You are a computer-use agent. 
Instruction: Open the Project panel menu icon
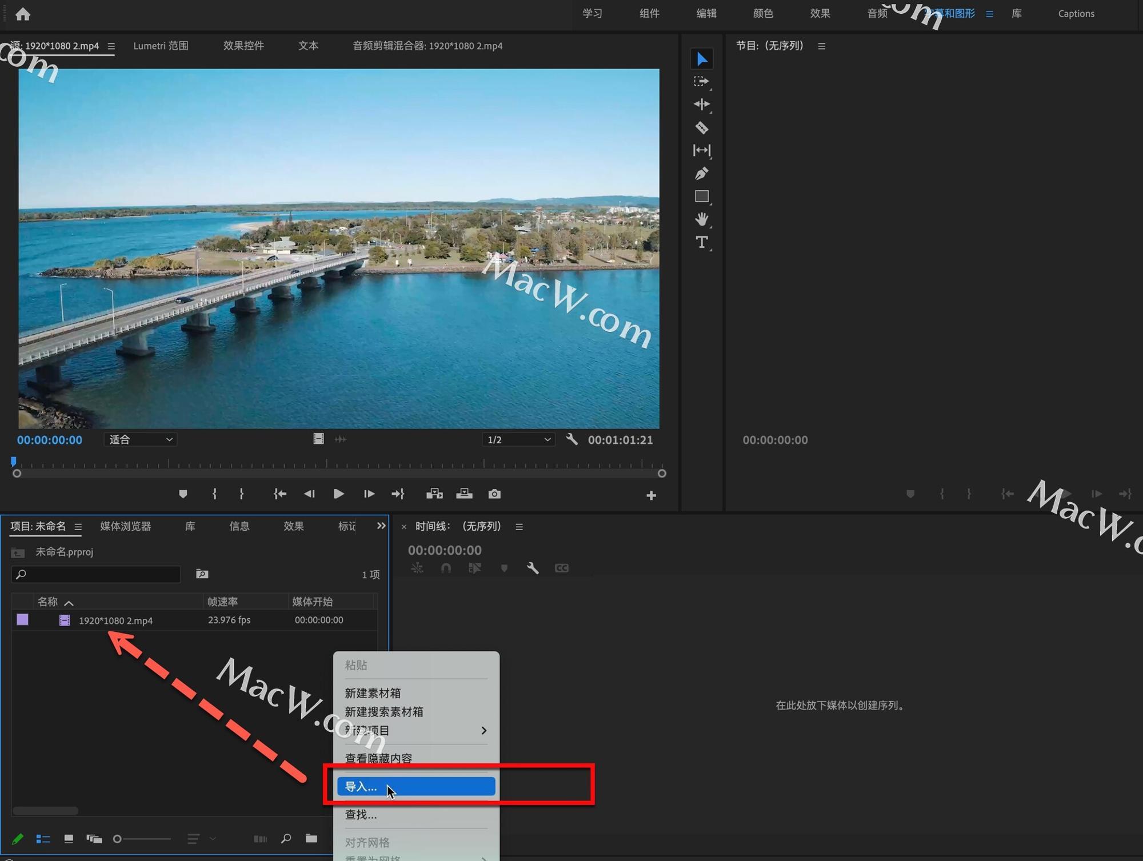pos(78,527)
